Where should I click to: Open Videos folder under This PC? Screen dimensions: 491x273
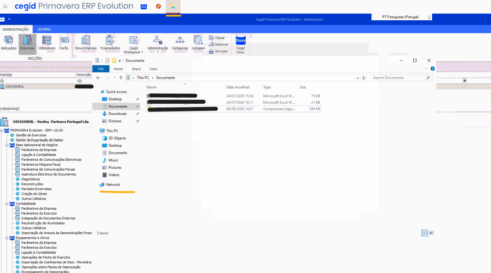(x=114, y=175)
